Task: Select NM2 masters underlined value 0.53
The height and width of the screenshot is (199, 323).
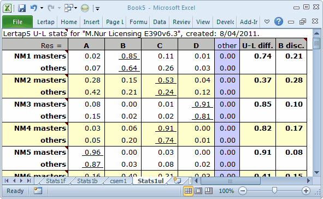Action: [x=160, y=80]
